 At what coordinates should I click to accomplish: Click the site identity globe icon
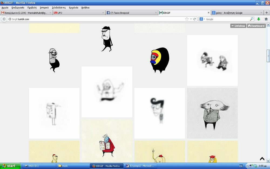click(10, 19)
